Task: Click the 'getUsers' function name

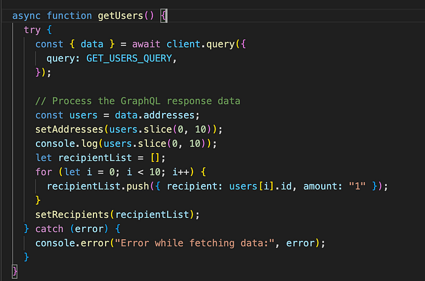Action: (120, 16)
